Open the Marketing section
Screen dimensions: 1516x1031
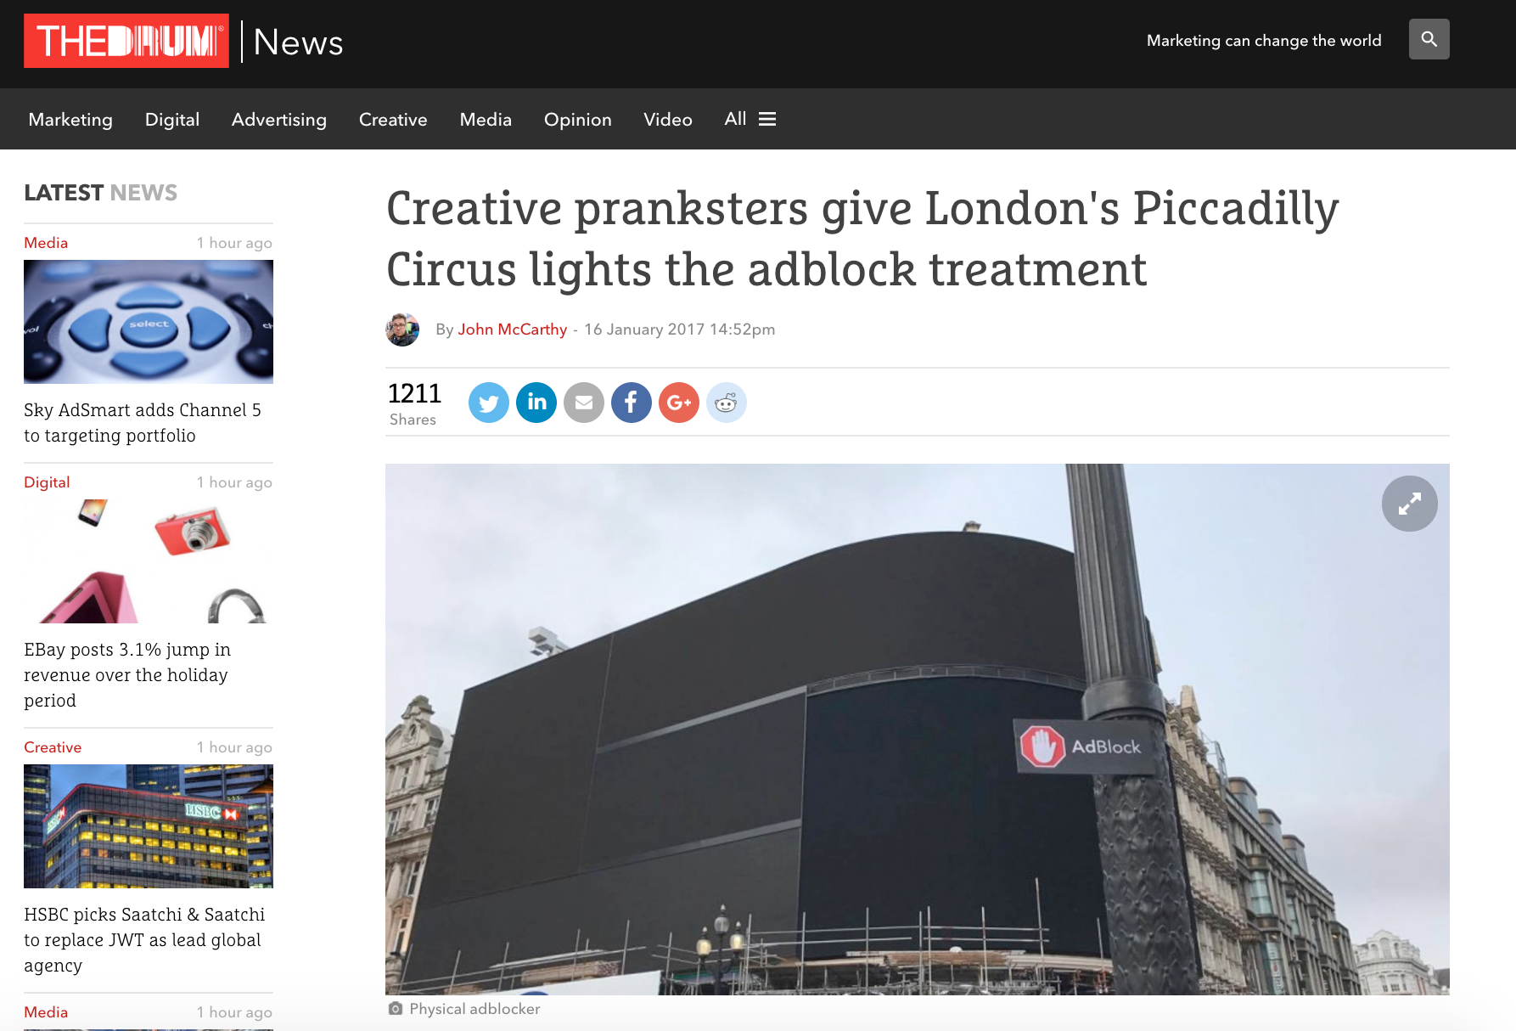[x=70, y=120]
